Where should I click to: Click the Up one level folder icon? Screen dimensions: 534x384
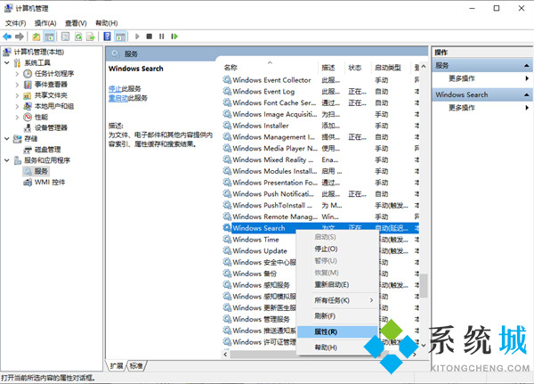click(x=36, y=37)
